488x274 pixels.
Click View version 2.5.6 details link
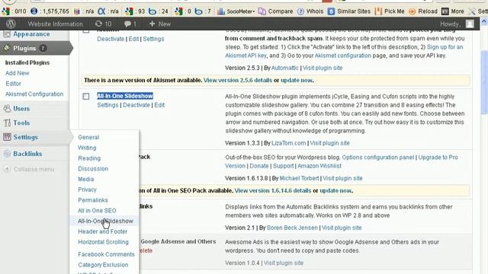pyautogui.click(x=238, y=81)
